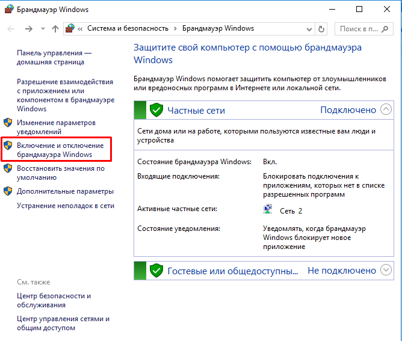Open Центр управления сетями и общим доступом

click(x=63, y=323)
